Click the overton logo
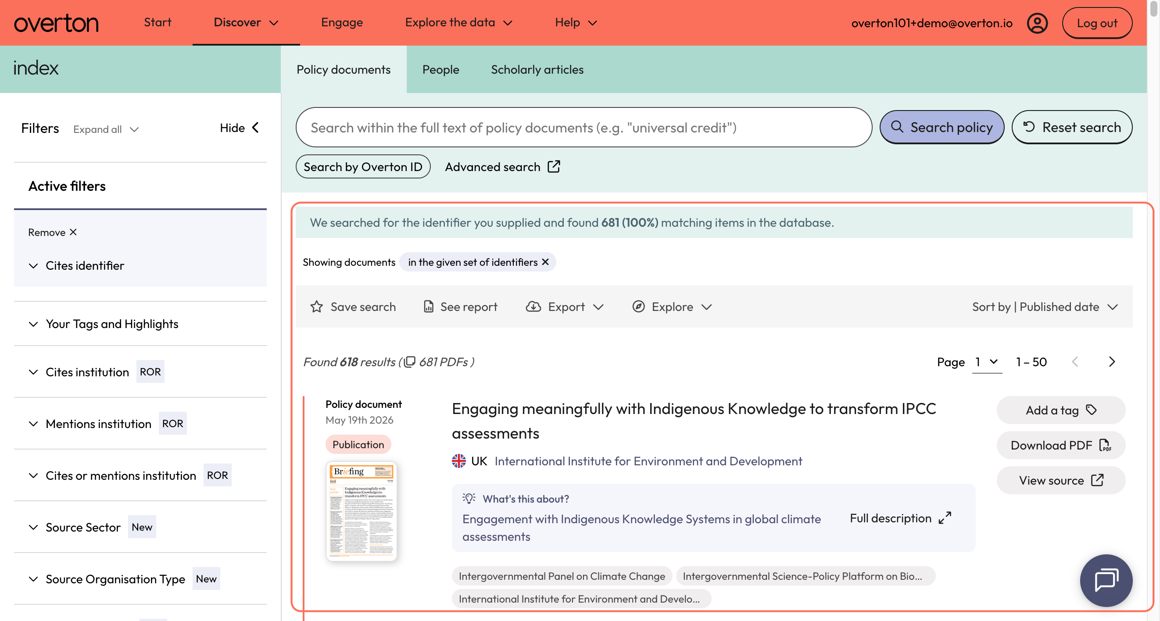 [x=56, y=23]
